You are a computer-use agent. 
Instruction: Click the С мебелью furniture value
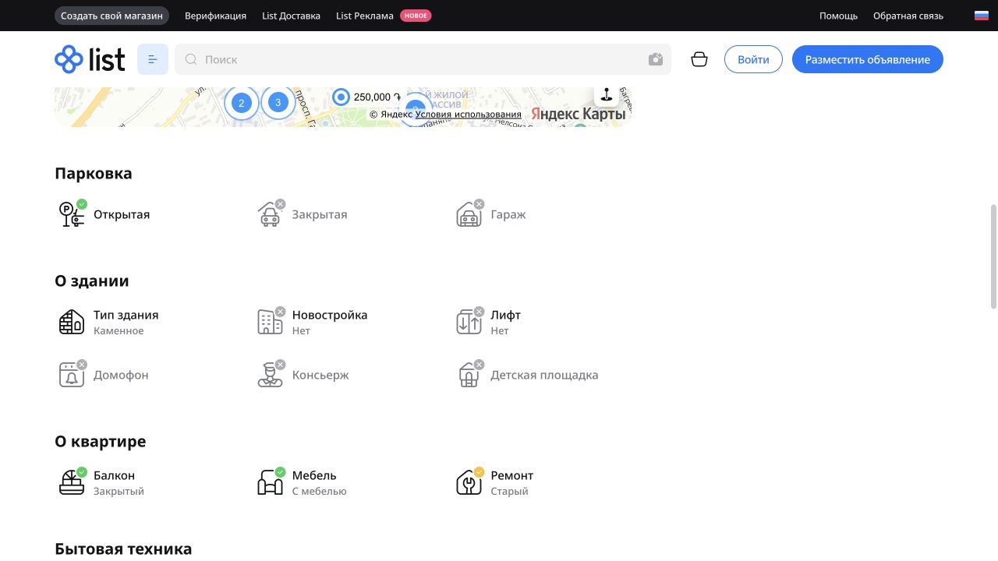pos(320,492)
